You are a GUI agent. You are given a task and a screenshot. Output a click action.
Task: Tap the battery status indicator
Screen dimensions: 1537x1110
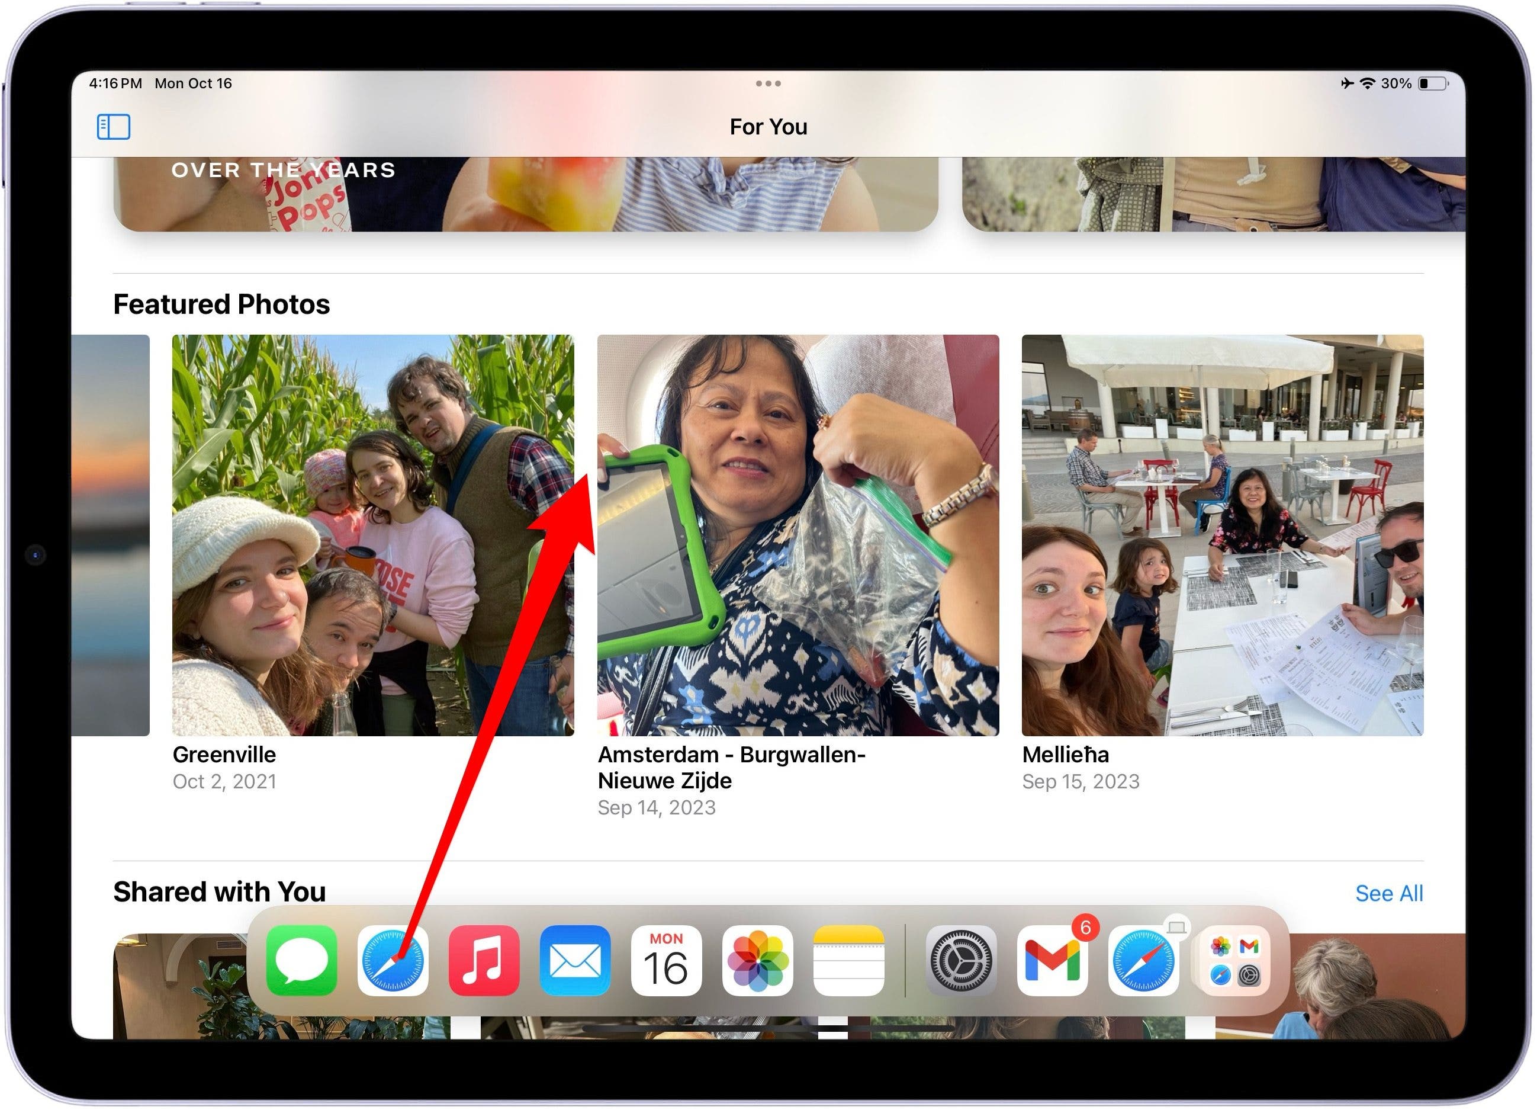[1433, 84]
